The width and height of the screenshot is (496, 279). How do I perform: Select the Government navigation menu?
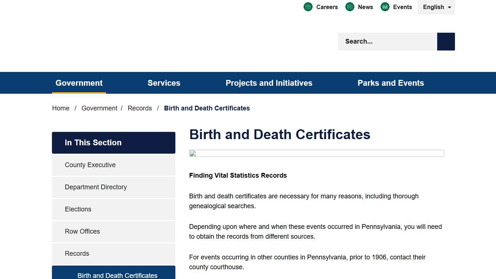coord(79,83)
